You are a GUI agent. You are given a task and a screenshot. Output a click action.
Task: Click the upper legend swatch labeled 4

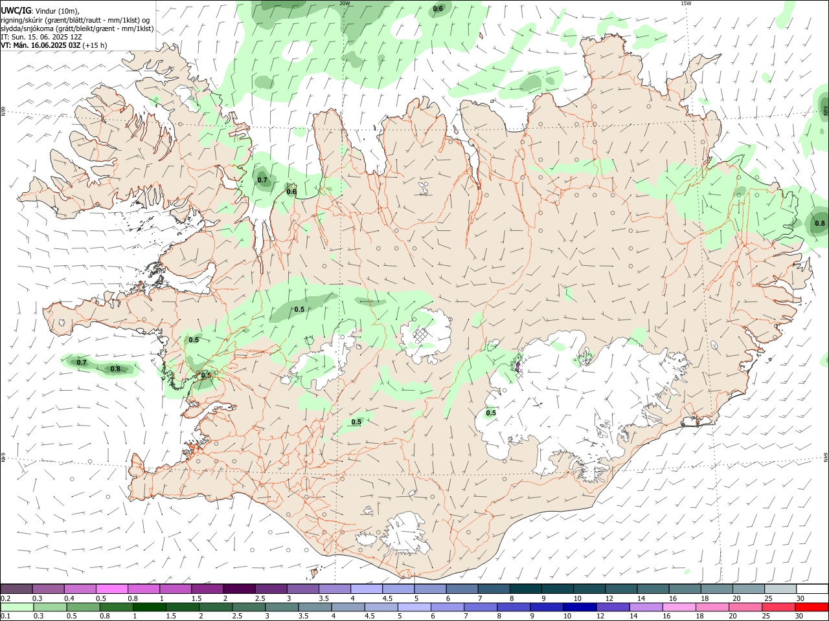[x=367, y=589]
